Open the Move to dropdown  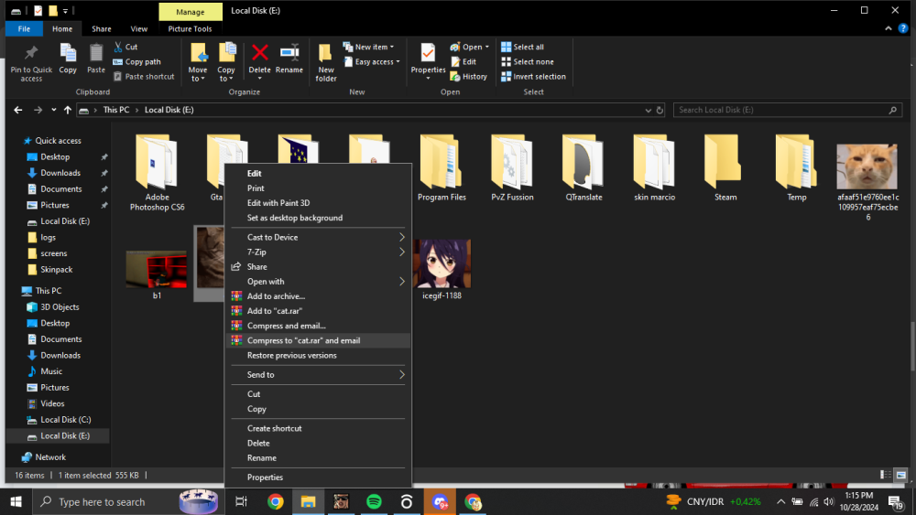coord(198,79)
